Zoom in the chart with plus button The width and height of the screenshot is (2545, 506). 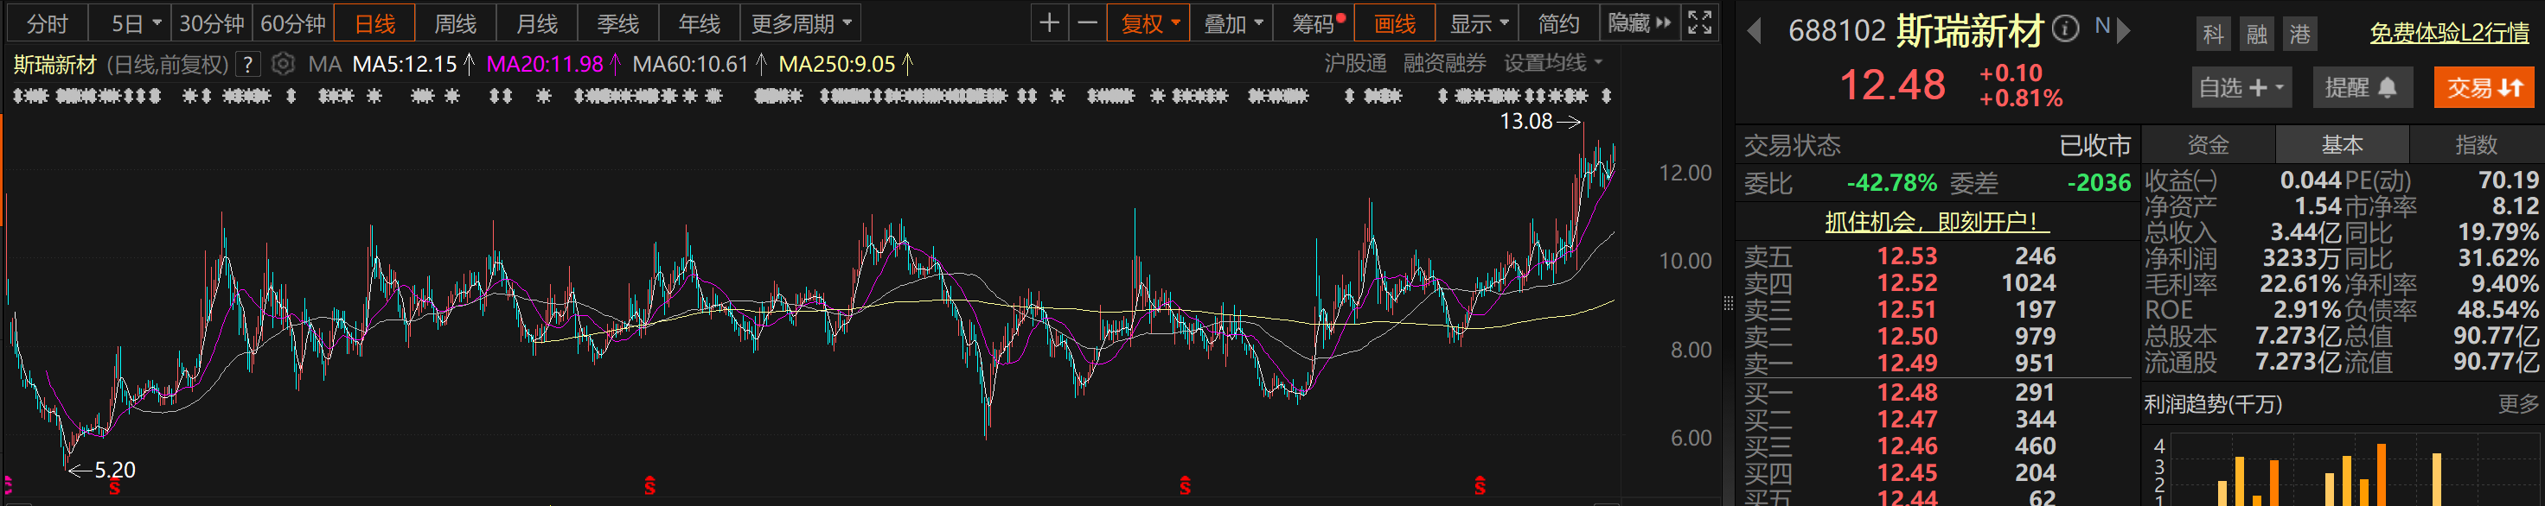(x=1049, y=22)
